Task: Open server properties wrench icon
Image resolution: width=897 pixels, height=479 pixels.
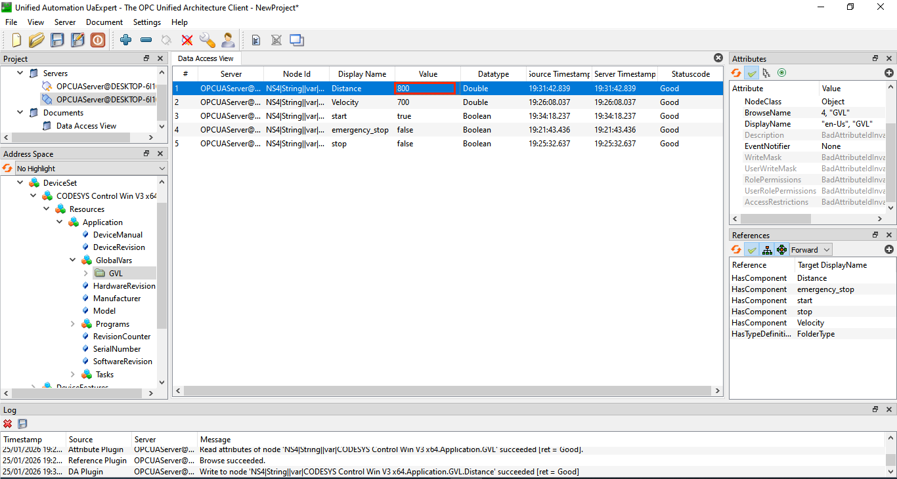Action: [208, 40]
